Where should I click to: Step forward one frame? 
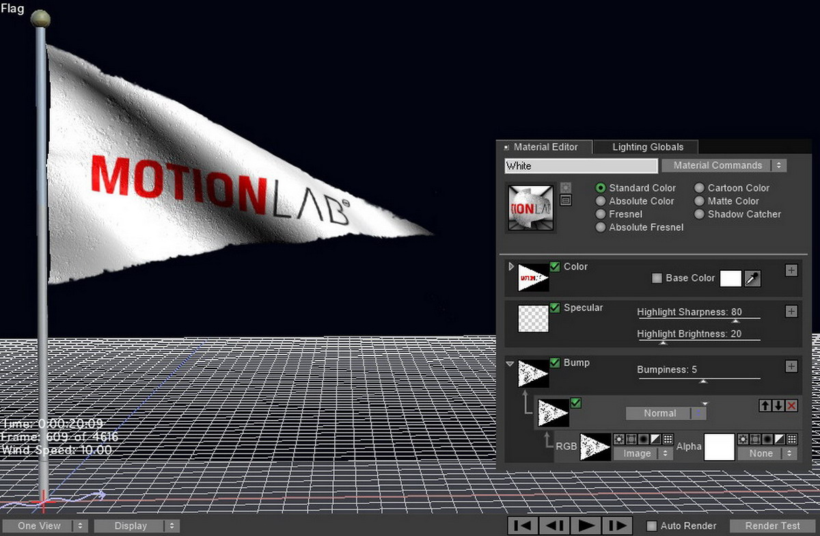616,526
